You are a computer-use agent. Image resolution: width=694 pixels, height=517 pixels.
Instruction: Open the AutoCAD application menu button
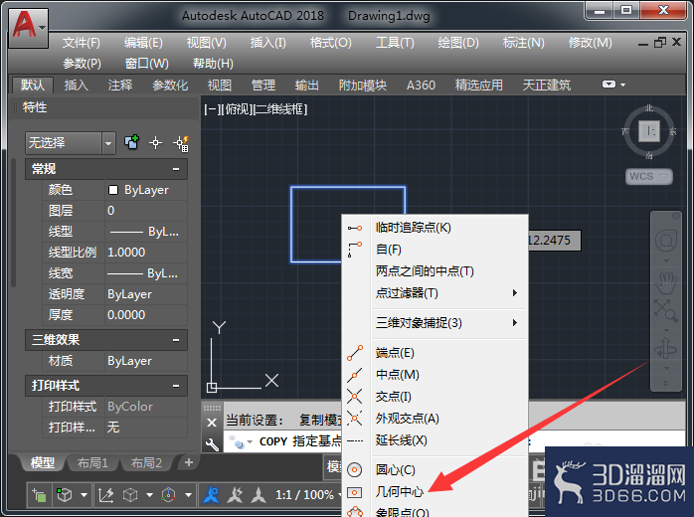click(28, 28)
